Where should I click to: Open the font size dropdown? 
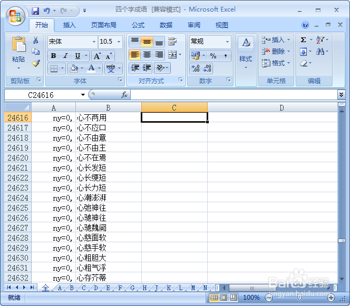(119, 42)
